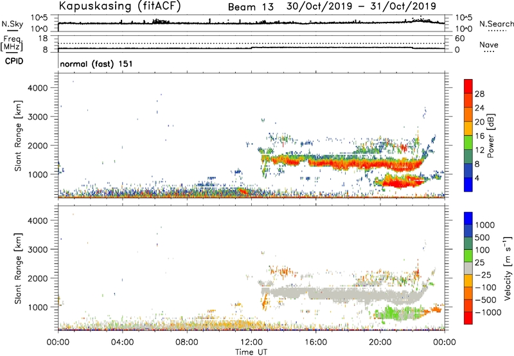Click the "16:00" time tick label
Image resolution: width=514 pixels, height=356 pixels.
316,343
